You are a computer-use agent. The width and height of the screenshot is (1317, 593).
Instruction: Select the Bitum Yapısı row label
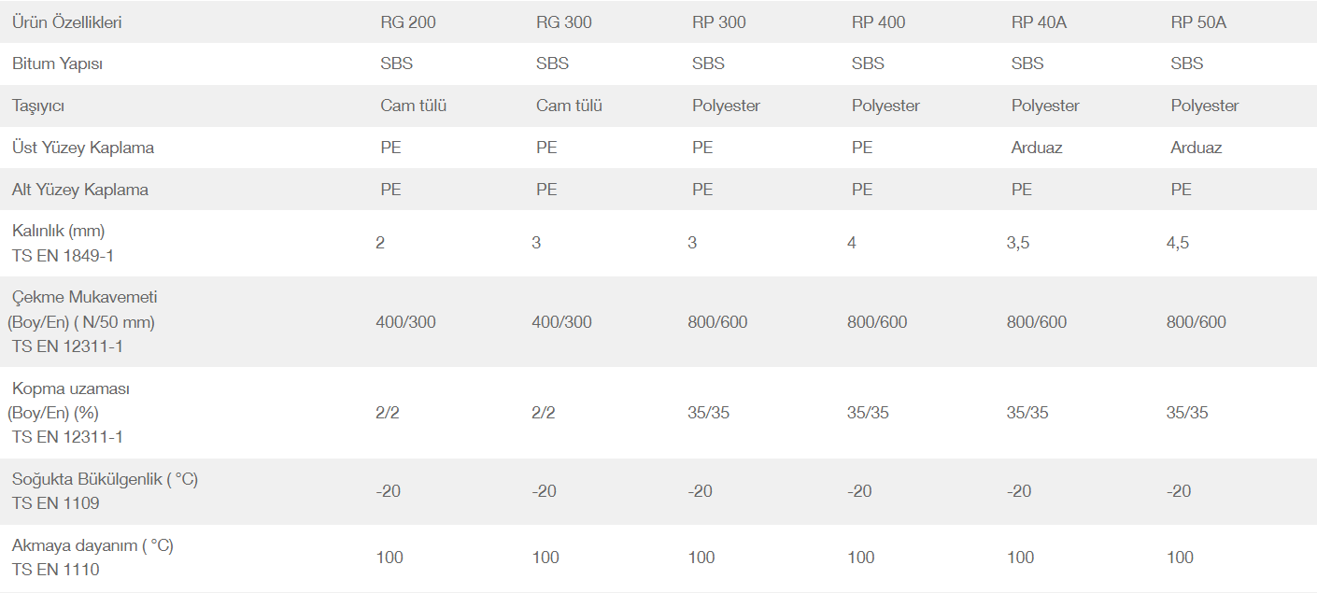click(x=57, y=64)
